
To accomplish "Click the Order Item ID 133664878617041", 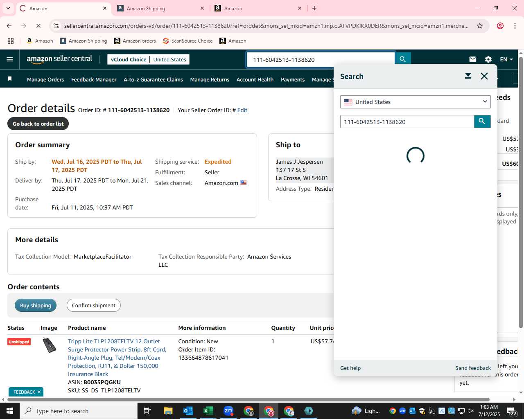I will (203, 358).
